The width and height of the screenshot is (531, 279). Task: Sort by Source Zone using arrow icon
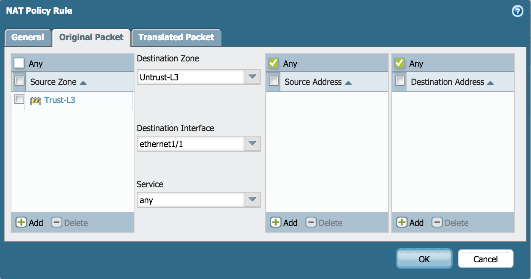(x=83, y=82)
